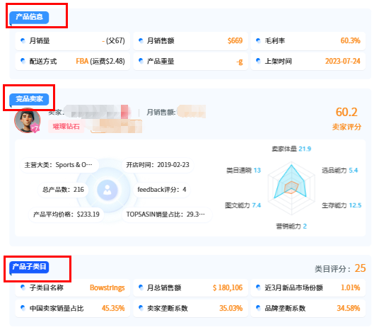Click the 月销售额 value $669
This screenshot has height=332, width=379.
235,40
